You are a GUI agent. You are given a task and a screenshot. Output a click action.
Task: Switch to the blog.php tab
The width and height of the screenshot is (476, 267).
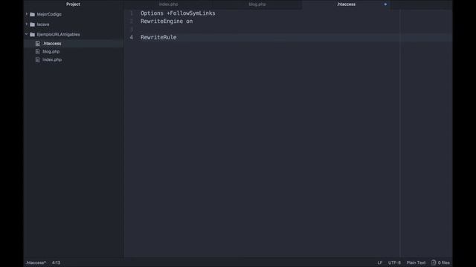pos(257,4)
